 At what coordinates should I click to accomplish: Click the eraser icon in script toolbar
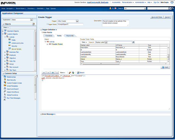(70, 72)
